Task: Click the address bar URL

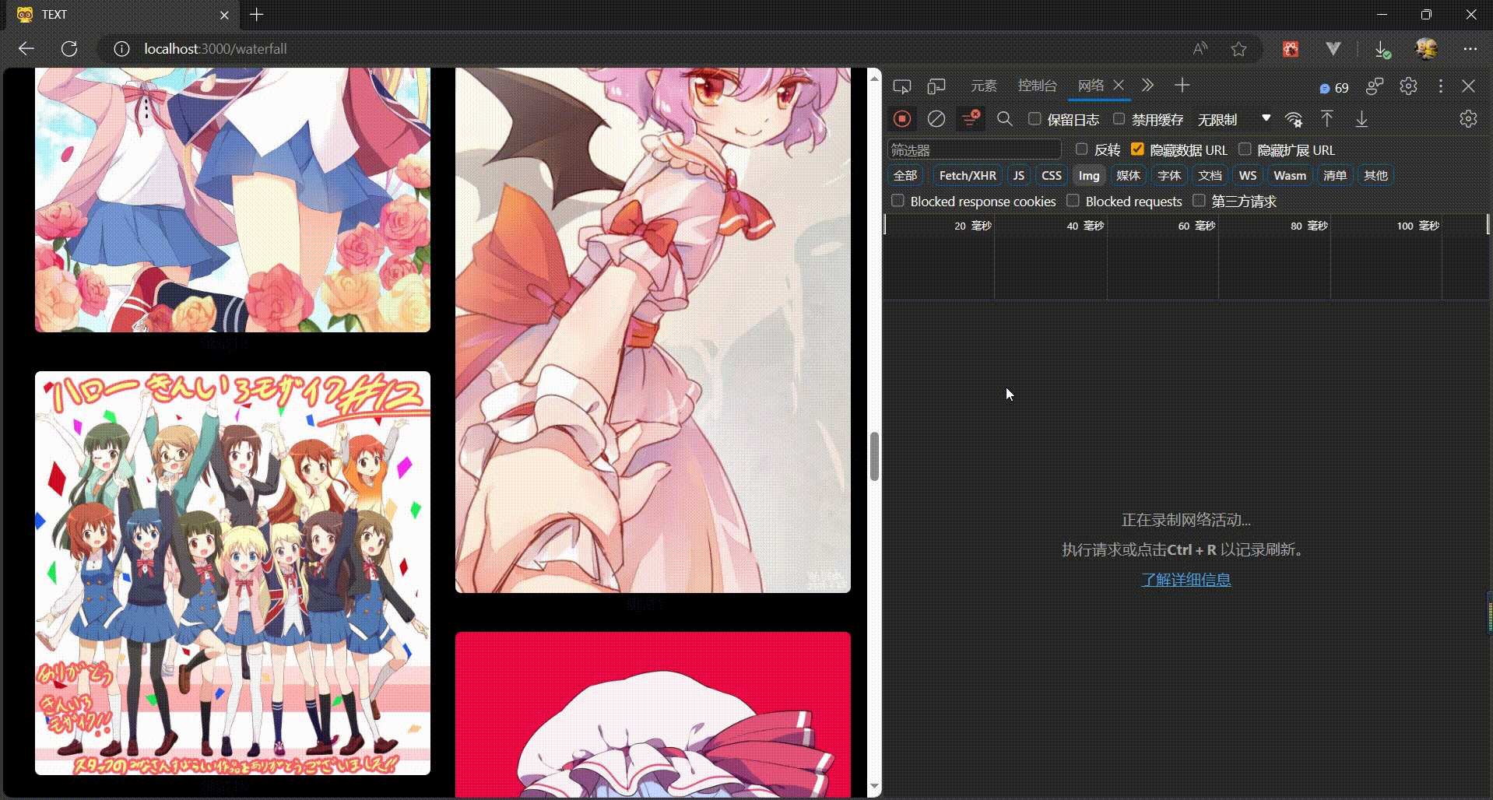Action: click(216, 49)
